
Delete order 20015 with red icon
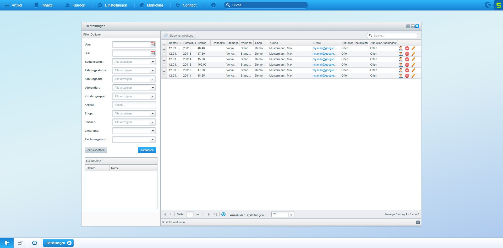407,54
